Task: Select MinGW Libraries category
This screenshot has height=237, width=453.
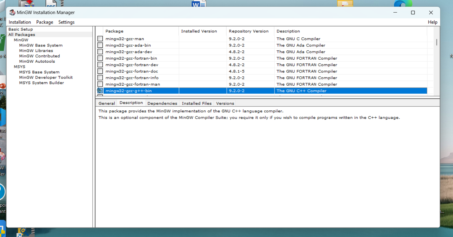Action: click(36, 51)
